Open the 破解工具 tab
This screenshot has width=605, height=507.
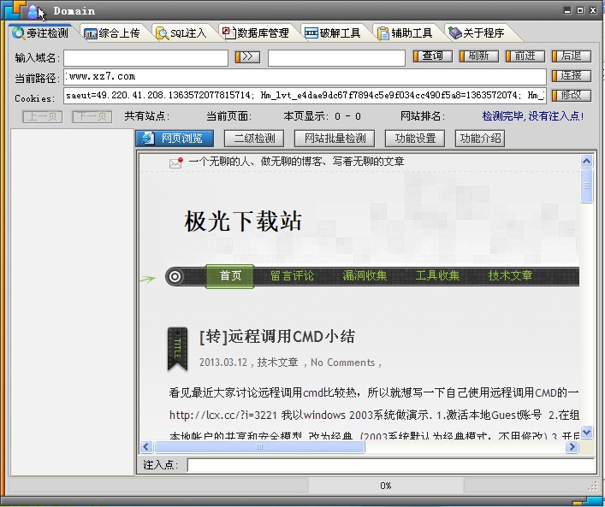(333, 33)
